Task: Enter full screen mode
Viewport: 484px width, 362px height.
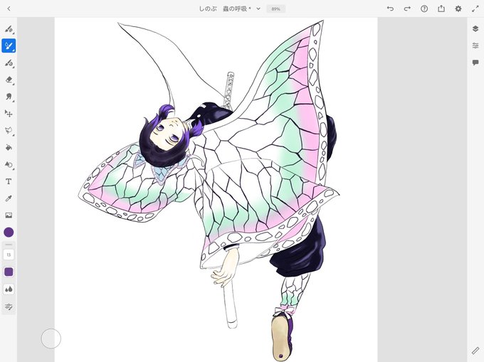Action: pyautogui.click(x=475, y=9)
